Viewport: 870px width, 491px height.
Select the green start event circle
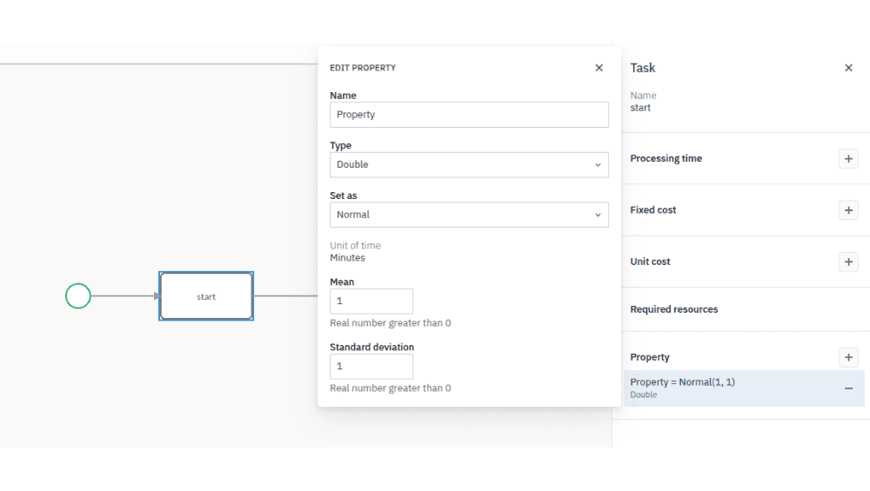pos(78,296)
